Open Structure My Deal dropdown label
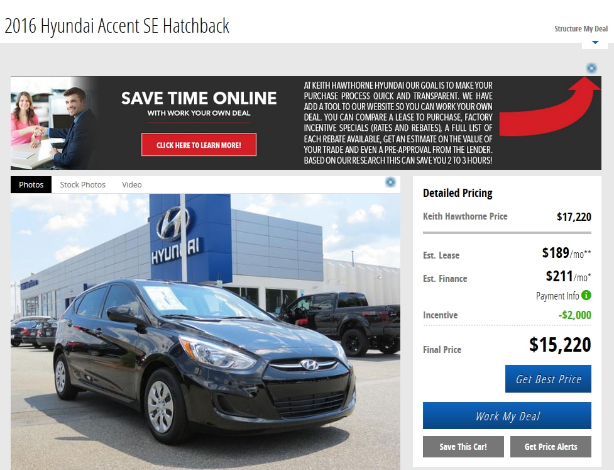 581,28
